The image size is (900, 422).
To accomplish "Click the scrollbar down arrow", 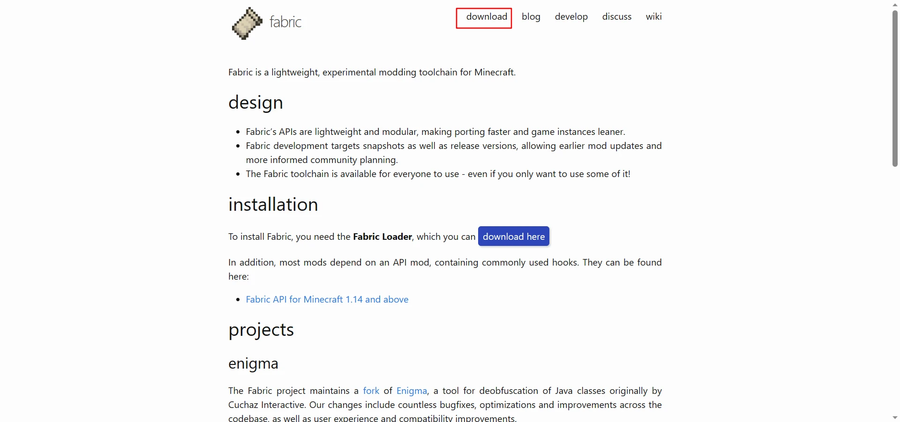I will (895, 417).
